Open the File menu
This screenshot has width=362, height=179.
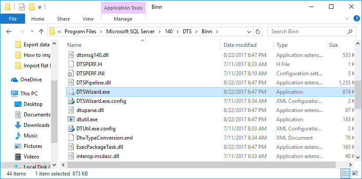point(13,19)
